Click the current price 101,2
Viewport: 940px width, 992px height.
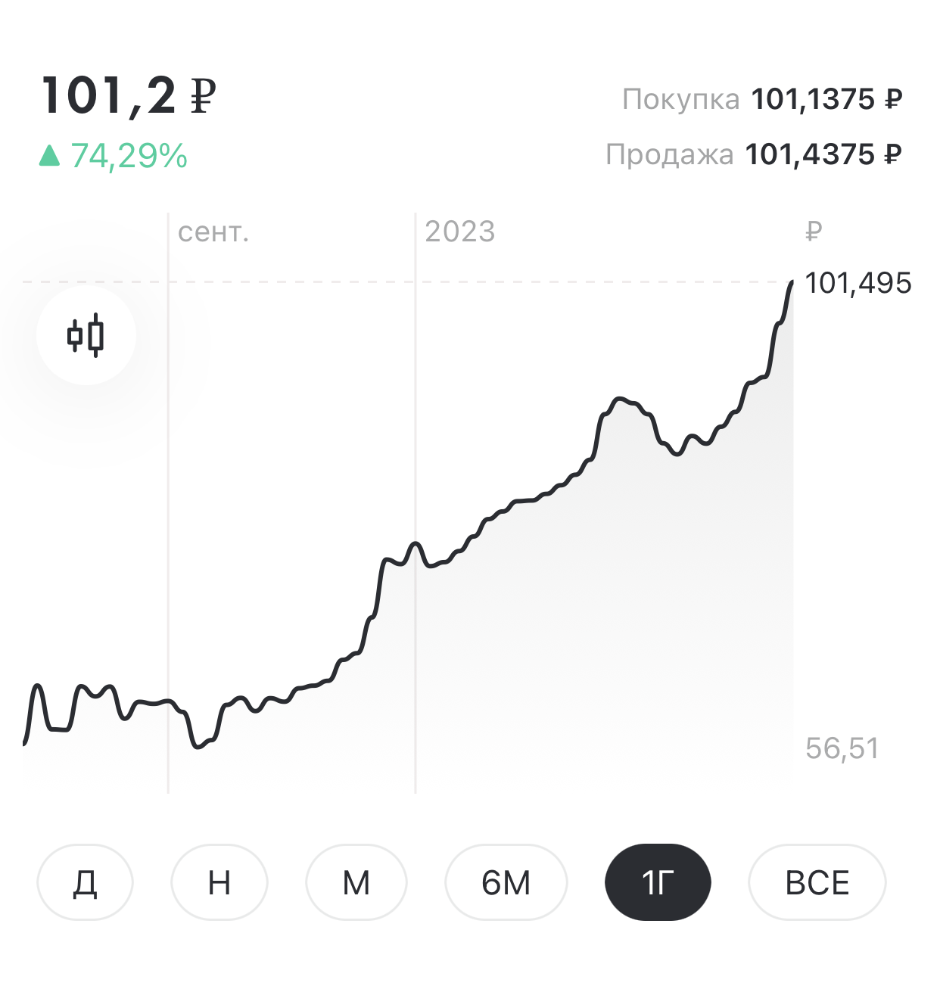109,96
